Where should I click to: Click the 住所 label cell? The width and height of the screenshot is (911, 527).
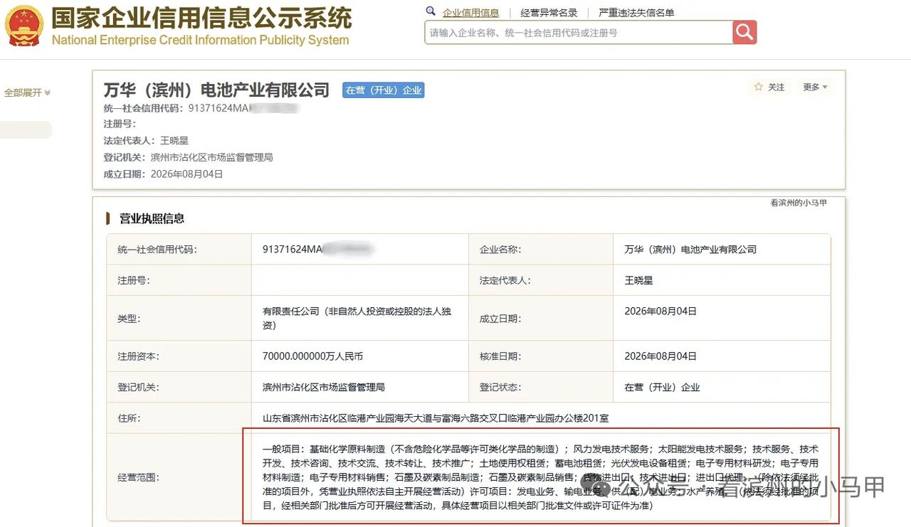click(x=179, y=418)
